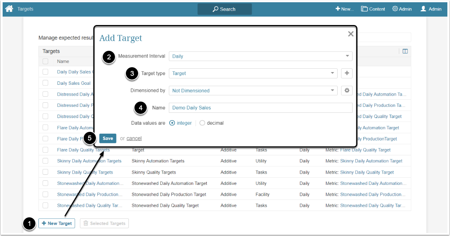The image size is (450, 236).
Task: Click the Name input field
Action: (260, 108)
